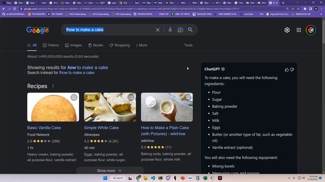
Task: Save Basic Vanilla Cake recipe bookmark
Action: point(74,98)
